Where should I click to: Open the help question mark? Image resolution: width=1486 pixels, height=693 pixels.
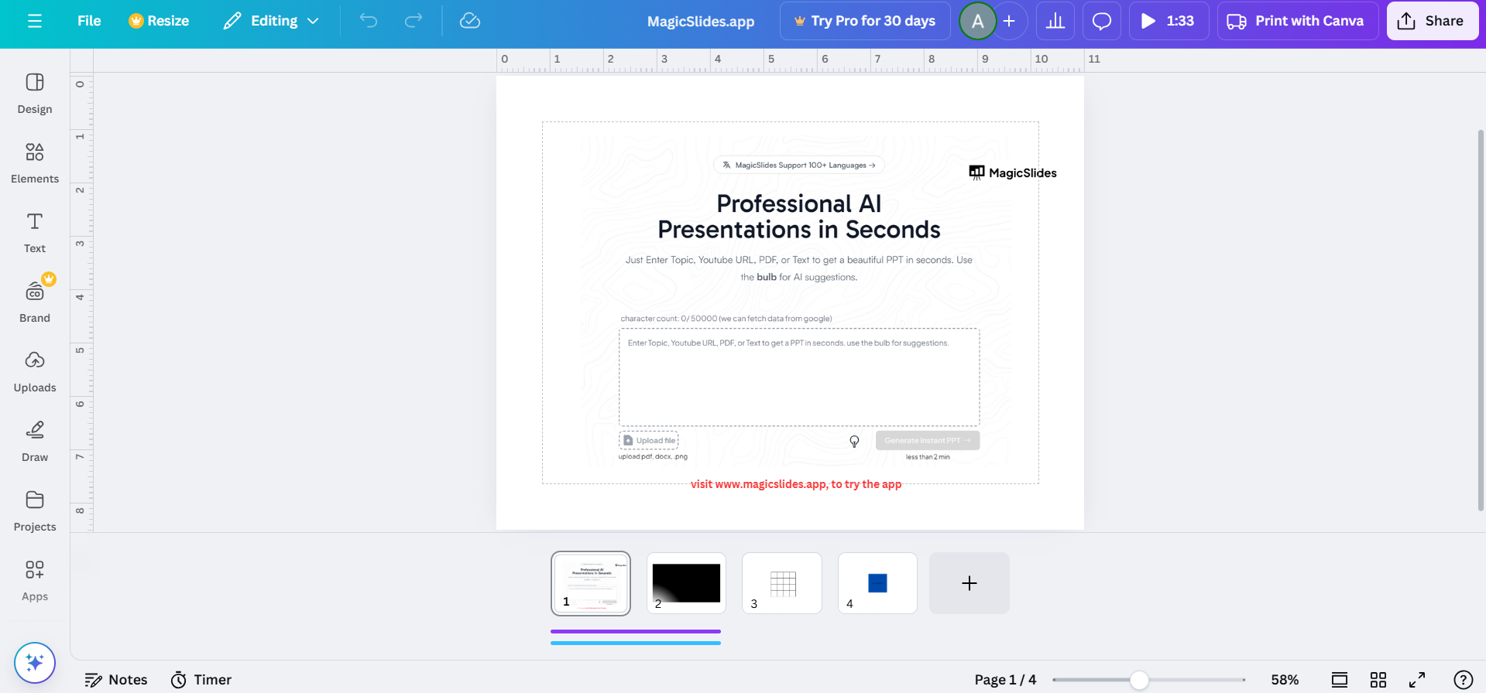[x=1464, y=680]
